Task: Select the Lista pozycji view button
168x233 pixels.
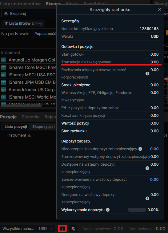Action: [16, 127]
